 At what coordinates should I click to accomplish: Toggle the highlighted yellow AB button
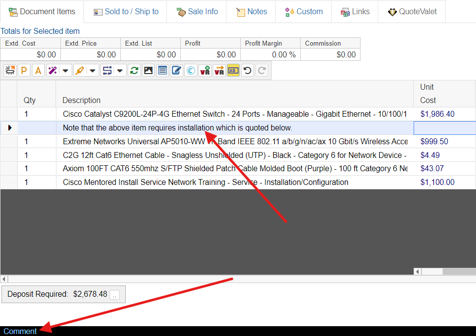[x=233, y=71]
